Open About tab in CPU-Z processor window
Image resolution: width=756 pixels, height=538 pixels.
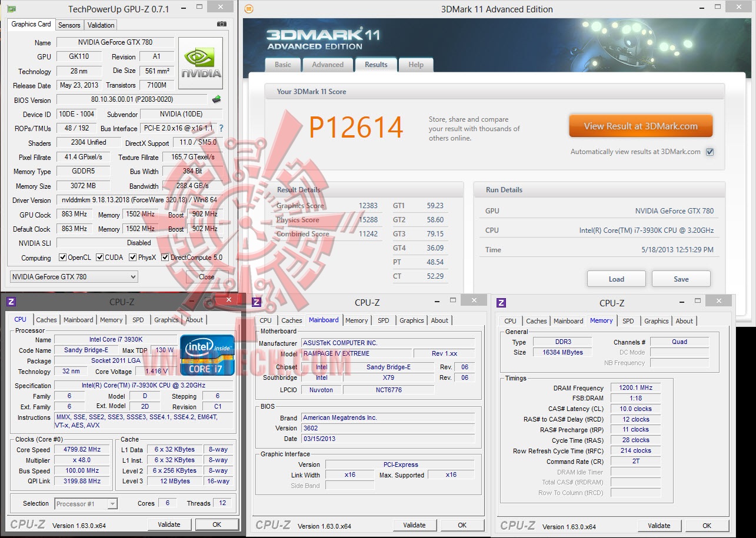tap(195, 320)
